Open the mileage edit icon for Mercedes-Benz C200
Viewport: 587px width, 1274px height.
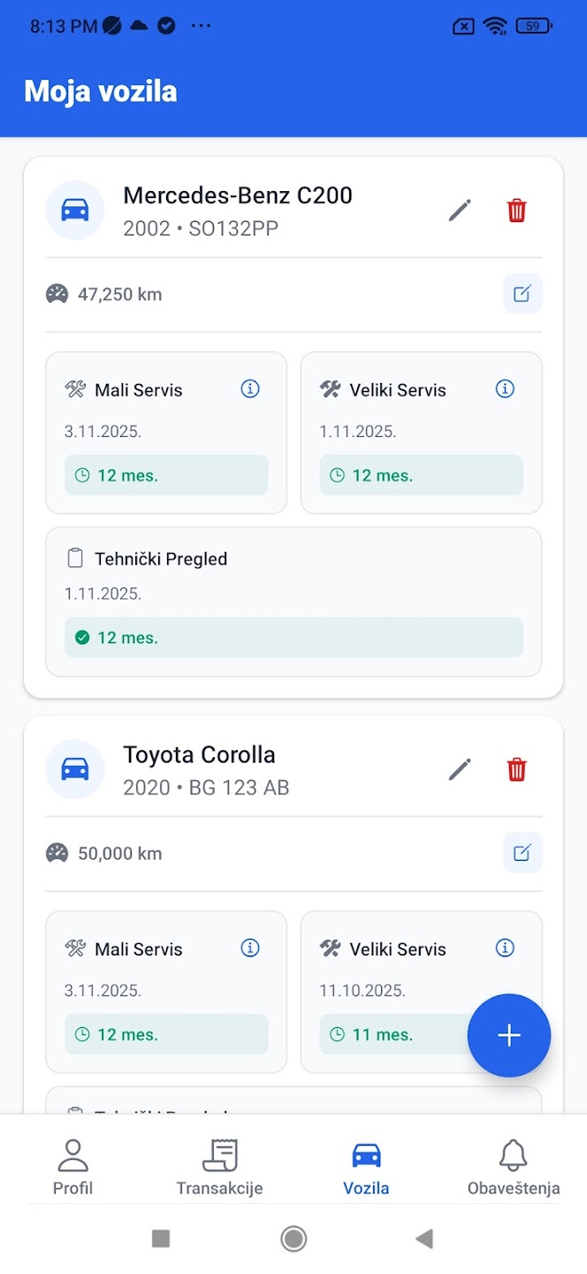pos(522,294)
